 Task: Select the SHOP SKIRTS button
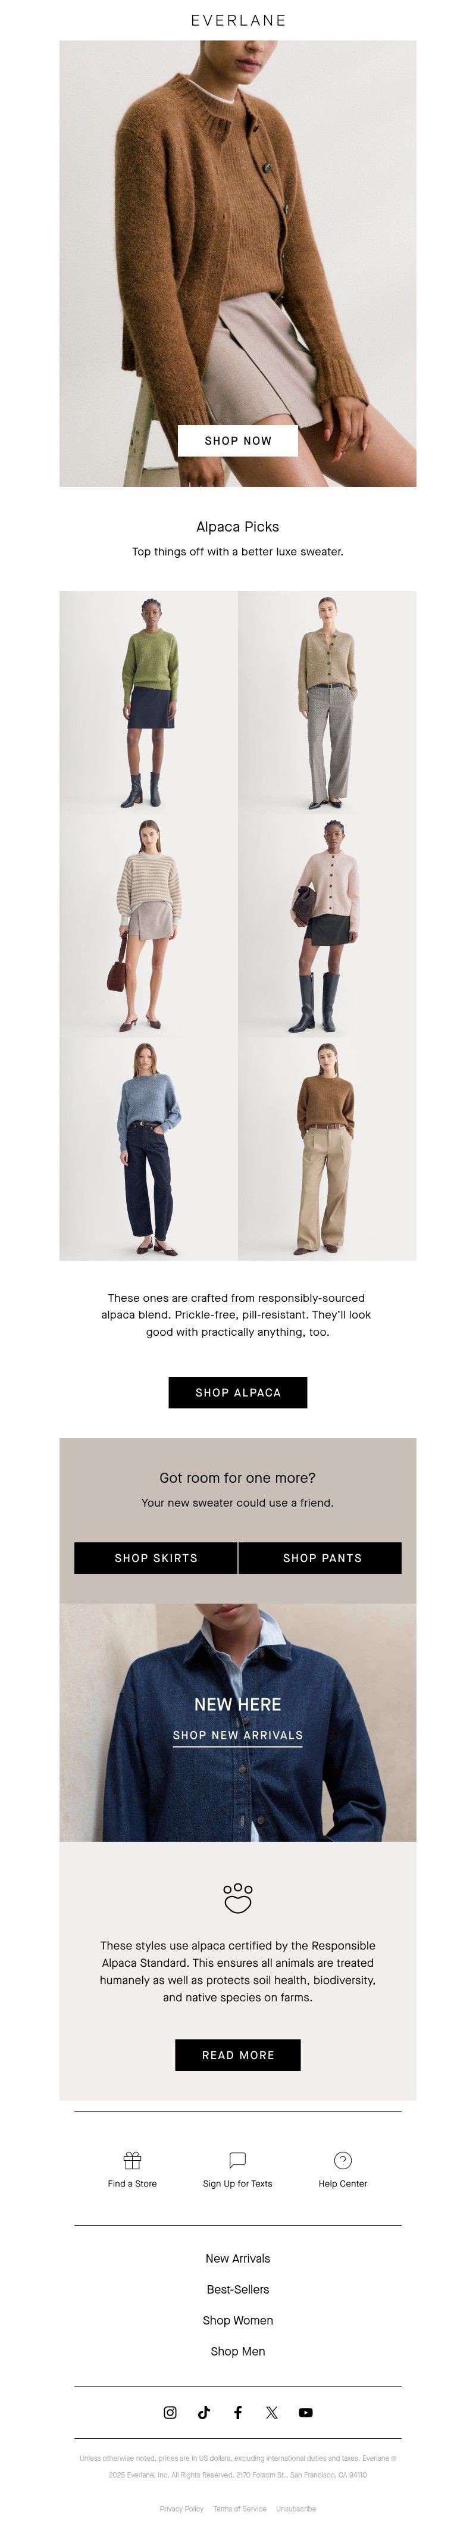point(156,1558)
